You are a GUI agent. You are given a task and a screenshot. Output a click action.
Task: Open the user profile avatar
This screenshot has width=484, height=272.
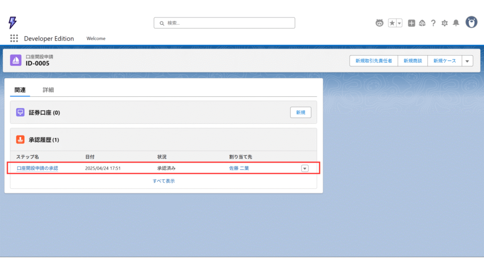click(x=471, y=22)
